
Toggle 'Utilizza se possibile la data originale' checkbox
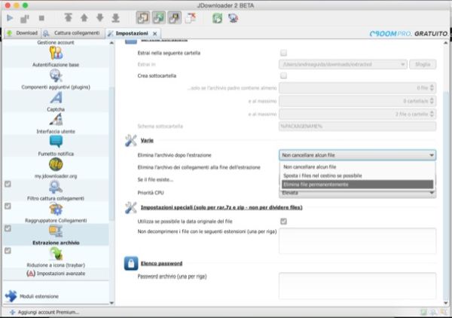tap(284, 221)
